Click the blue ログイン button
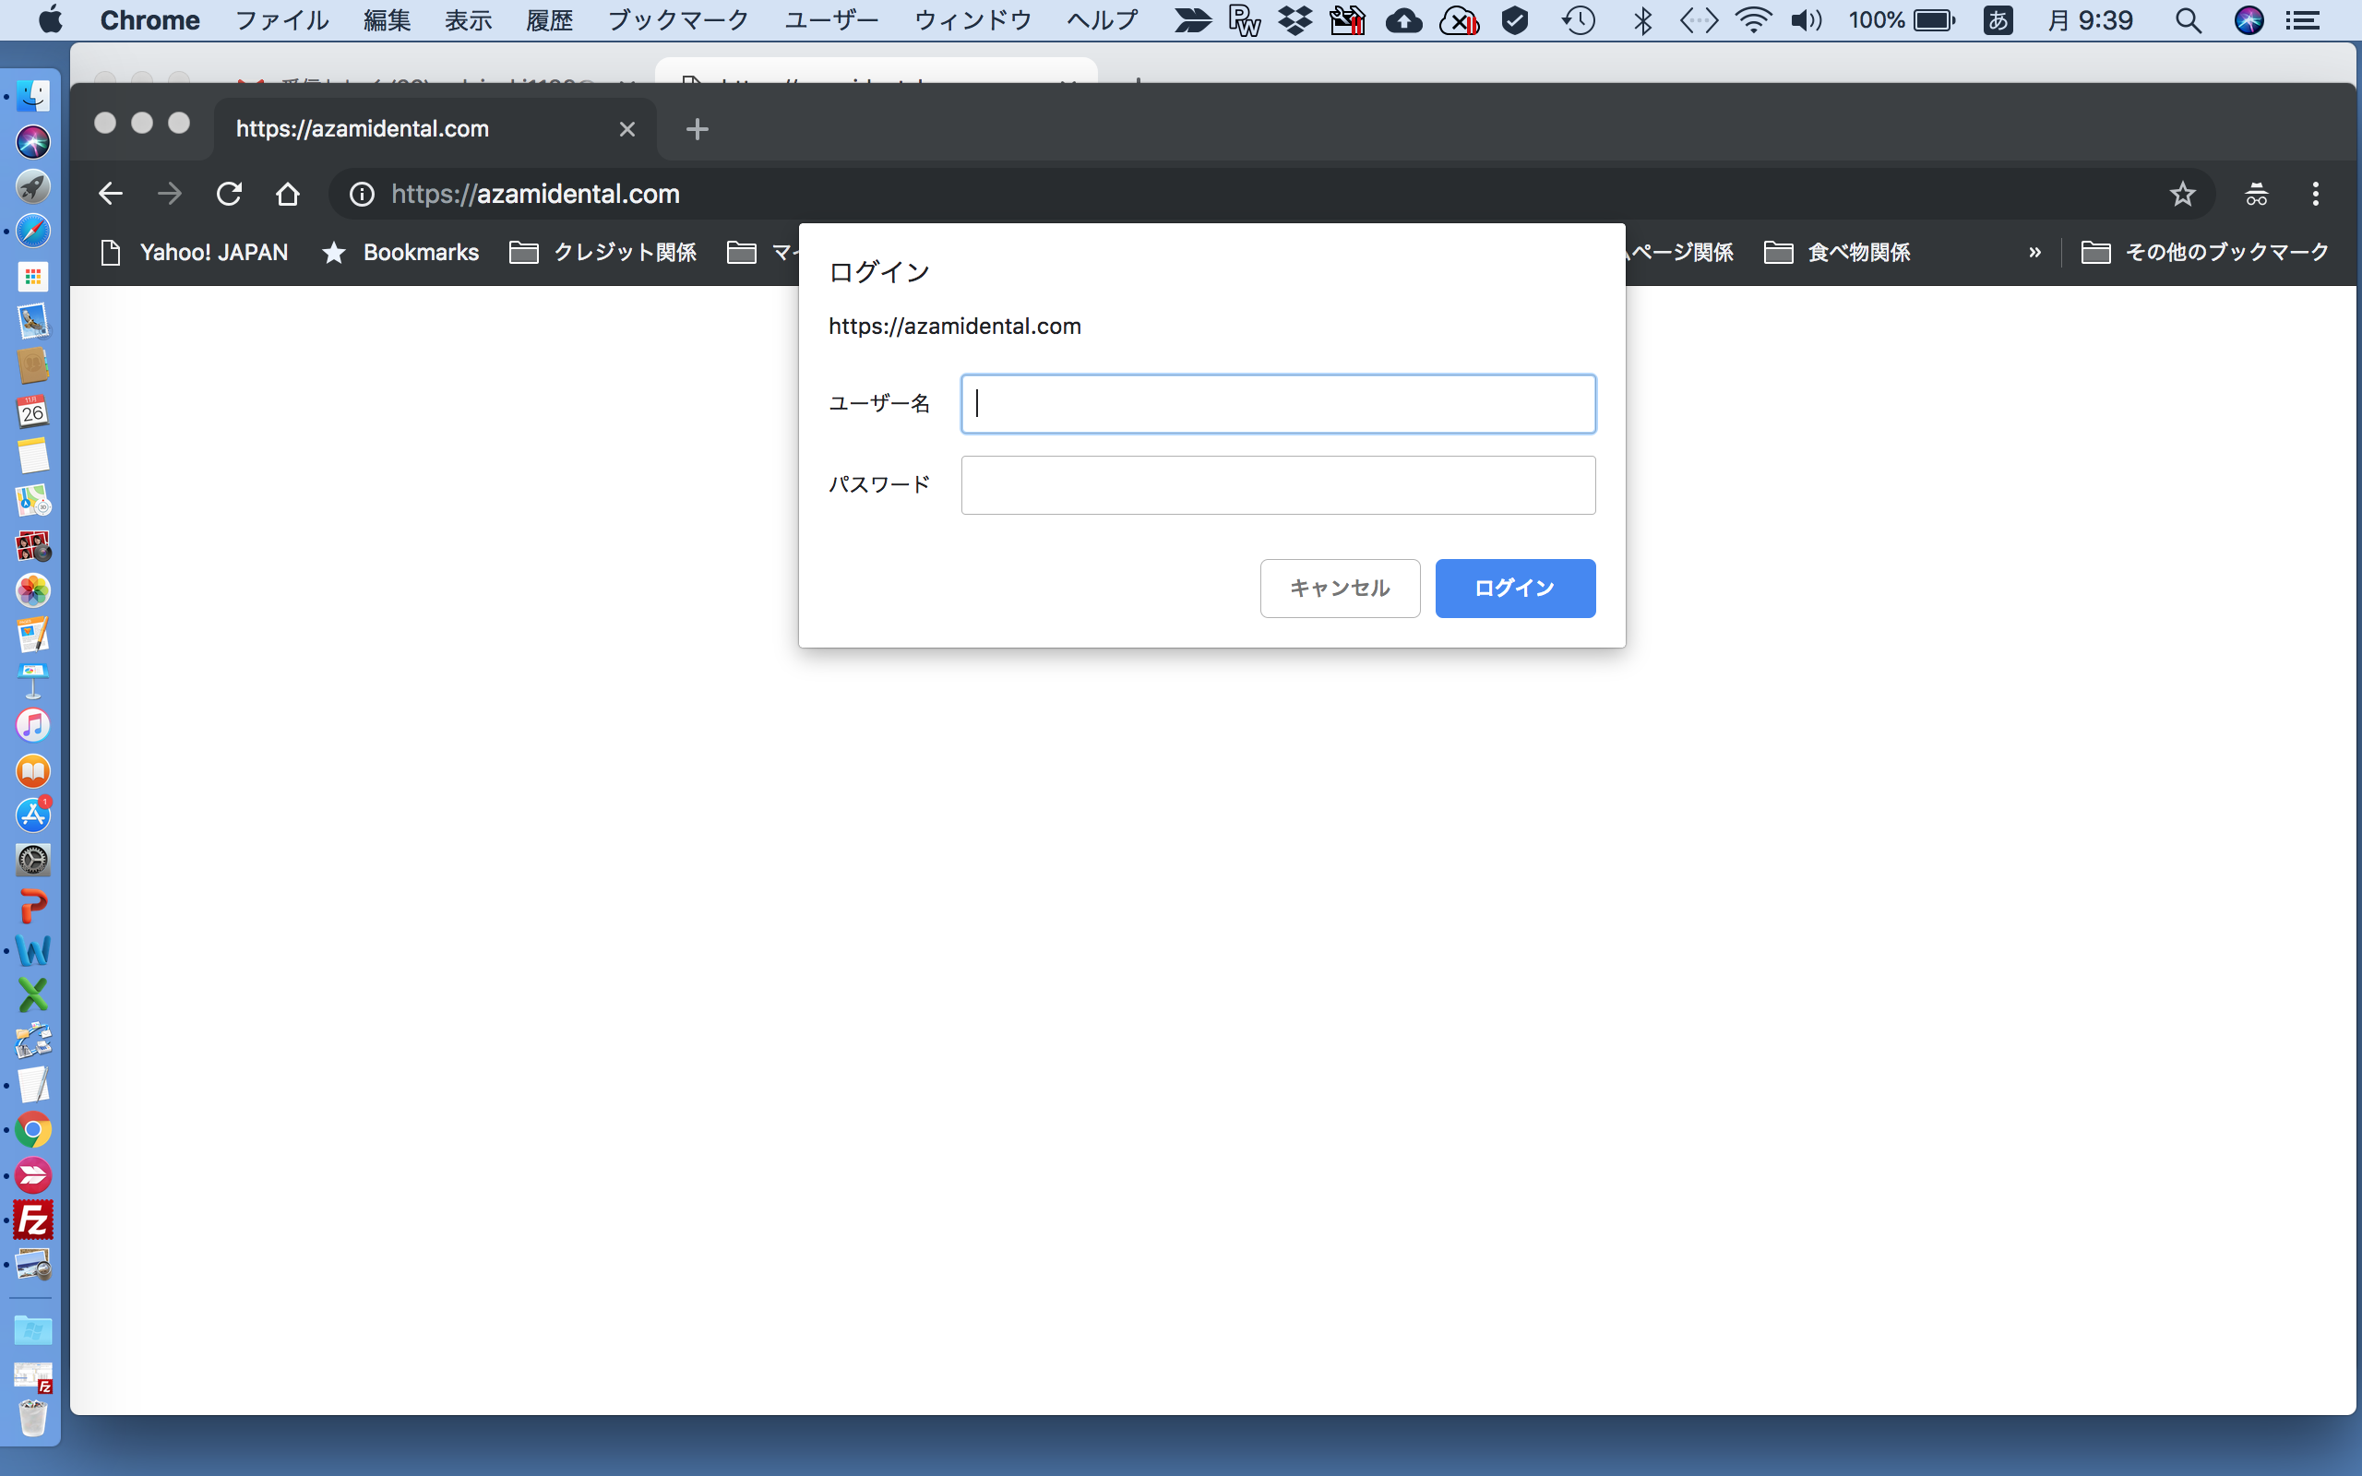 pos(1515,588)
